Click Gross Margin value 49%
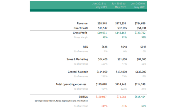Screen dimensions: 176x109 [105, 37]
